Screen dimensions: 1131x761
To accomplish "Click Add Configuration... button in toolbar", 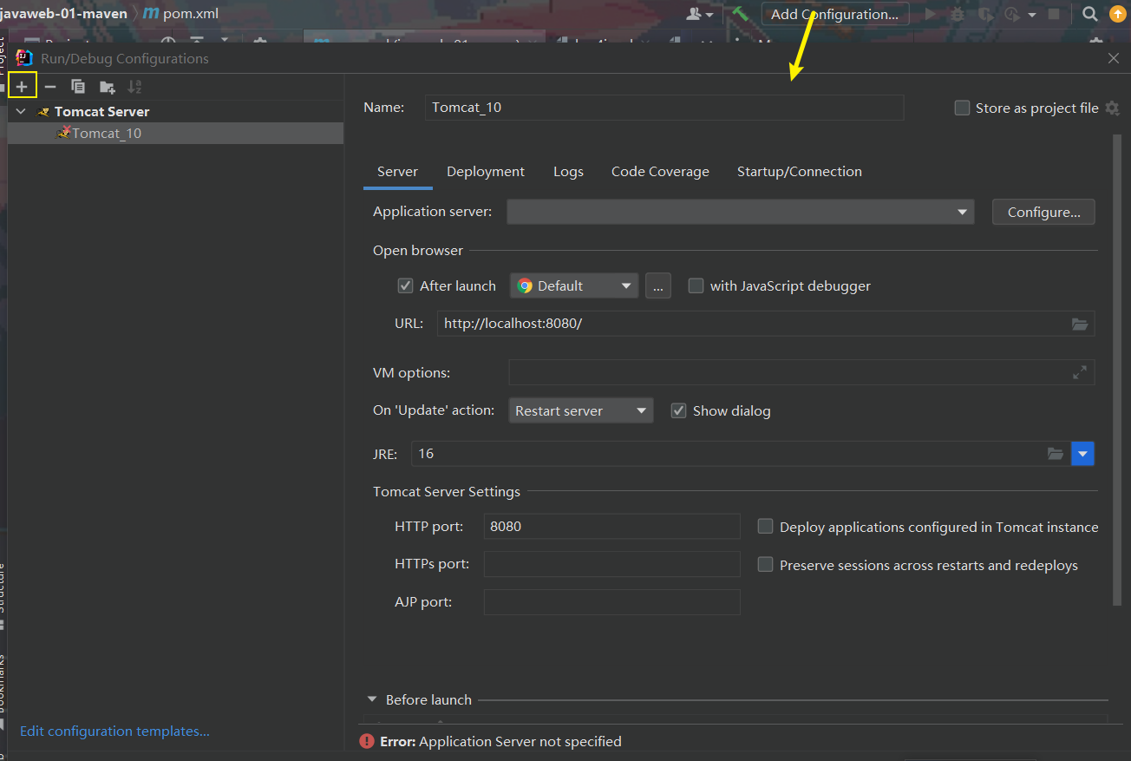I will point(834,14).
